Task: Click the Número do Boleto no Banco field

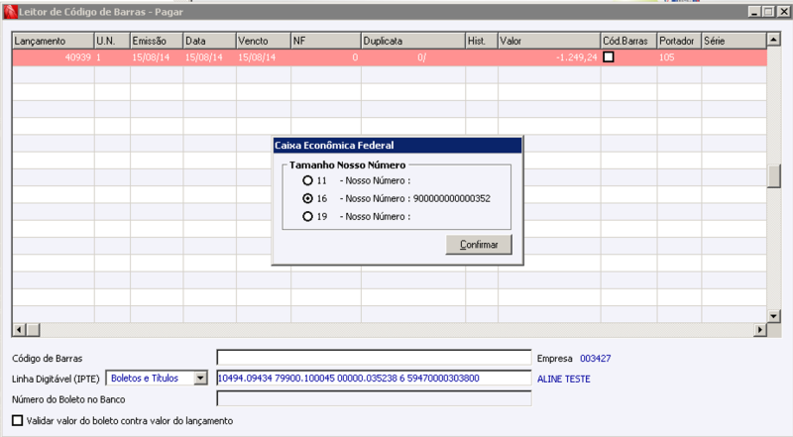Action: [x=374, y=398]
